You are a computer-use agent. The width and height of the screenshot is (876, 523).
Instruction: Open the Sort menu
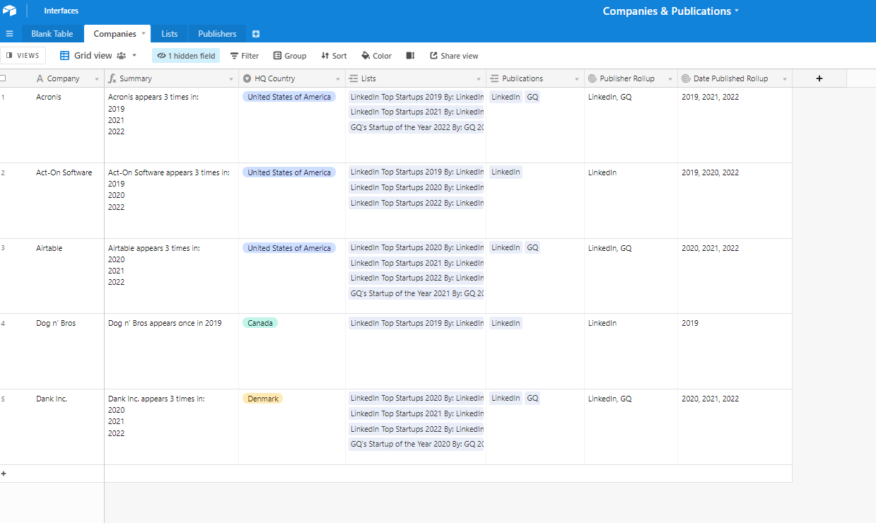click(x=334, y=56)
